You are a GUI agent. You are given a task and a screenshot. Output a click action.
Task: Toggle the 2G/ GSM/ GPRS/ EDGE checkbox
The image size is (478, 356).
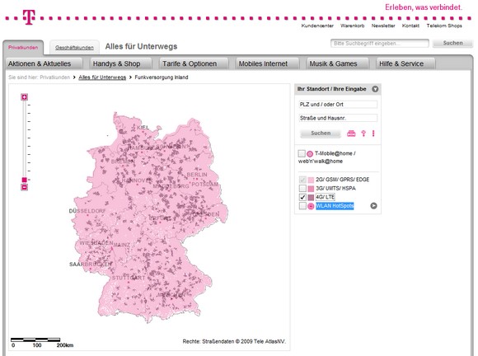tap(302, 180)
